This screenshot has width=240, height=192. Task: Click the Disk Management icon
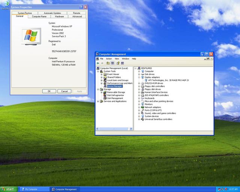point(105,98)
